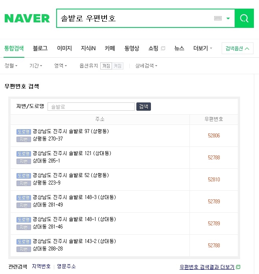Click the new-window icon beside 쇼핑
Screen dimensions: 259x274
[x=163, y=48]
